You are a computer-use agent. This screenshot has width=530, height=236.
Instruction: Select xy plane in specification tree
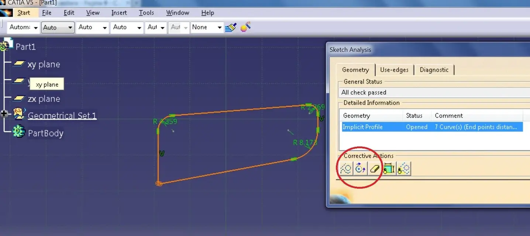44,65
